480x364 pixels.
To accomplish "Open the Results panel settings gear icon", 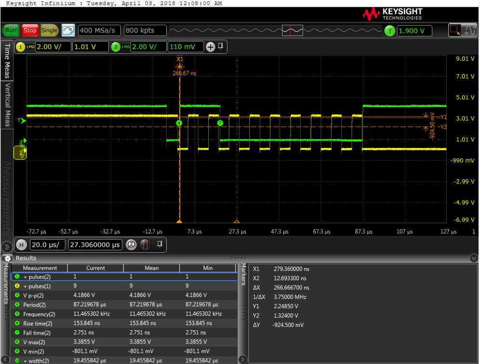I will pos(7,258).
